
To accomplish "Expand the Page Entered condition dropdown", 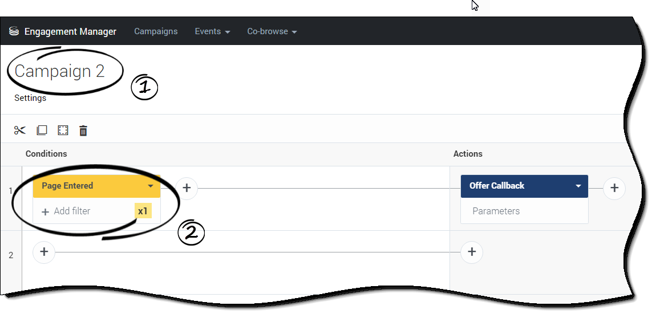I will tap(151, 186).
